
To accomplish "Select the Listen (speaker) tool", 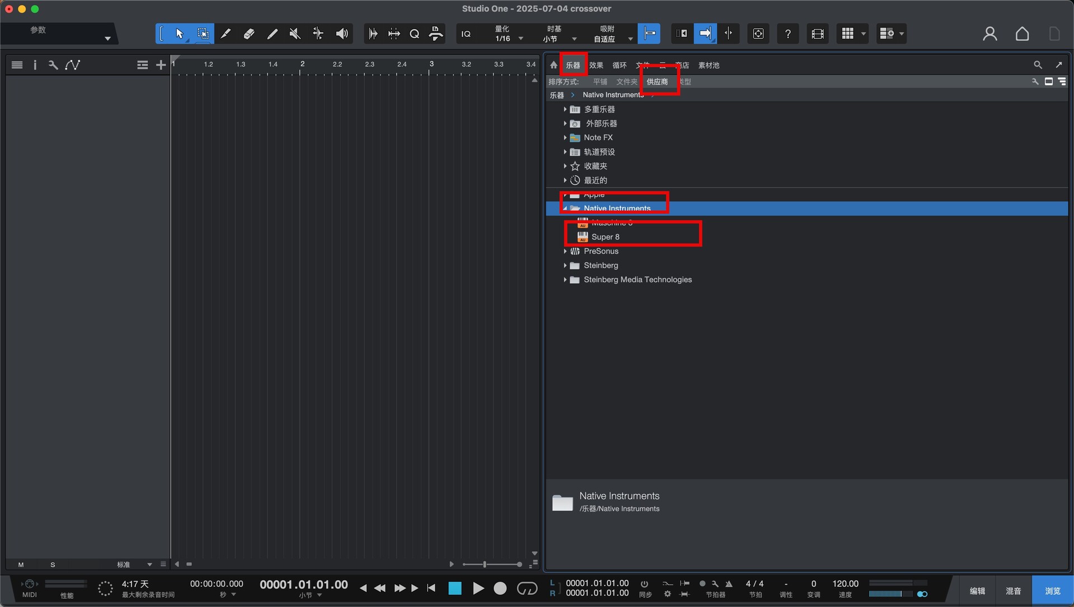I will (341, 34).
